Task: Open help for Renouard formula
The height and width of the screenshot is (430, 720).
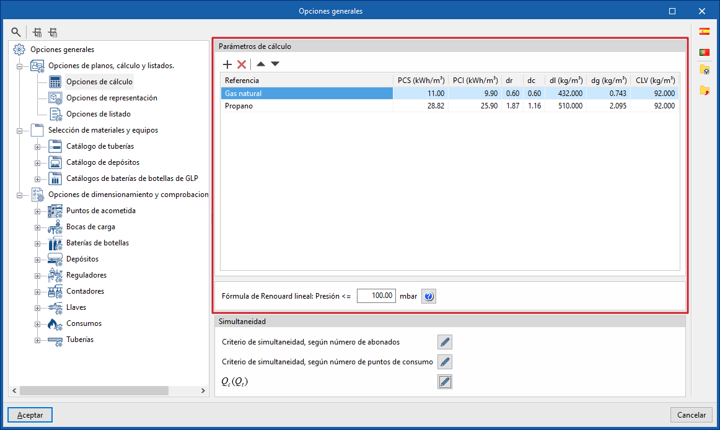Action: (x=428, y=296)
